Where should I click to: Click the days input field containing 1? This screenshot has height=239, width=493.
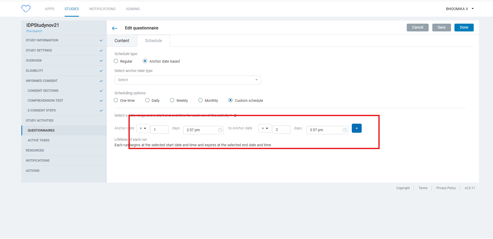pos(159,129)
